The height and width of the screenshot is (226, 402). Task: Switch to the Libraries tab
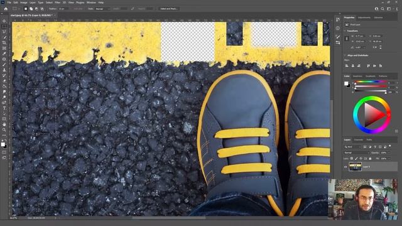[378, 18]
